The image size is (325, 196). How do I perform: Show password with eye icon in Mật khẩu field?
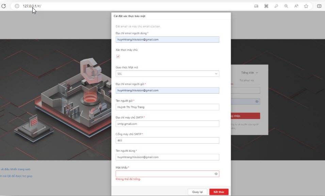click(216, 174)
